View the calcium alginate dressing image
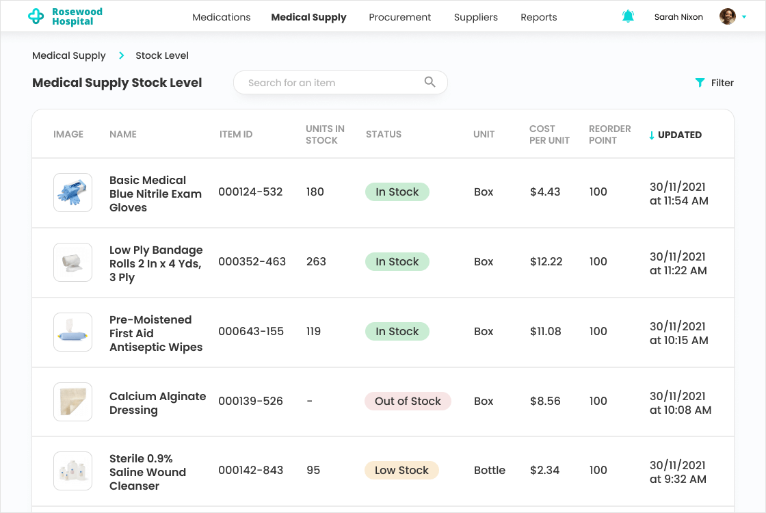The image size is (766, 513). (x=72, y=402)
